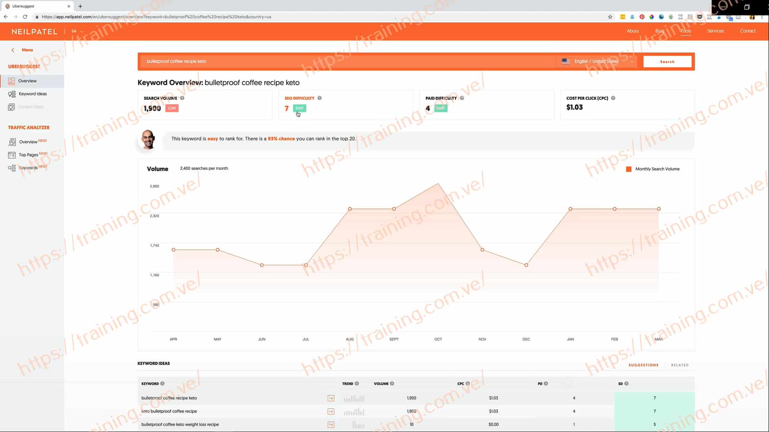Switch to the Related keywords tab
769x432 pixels.
point(680,365)
